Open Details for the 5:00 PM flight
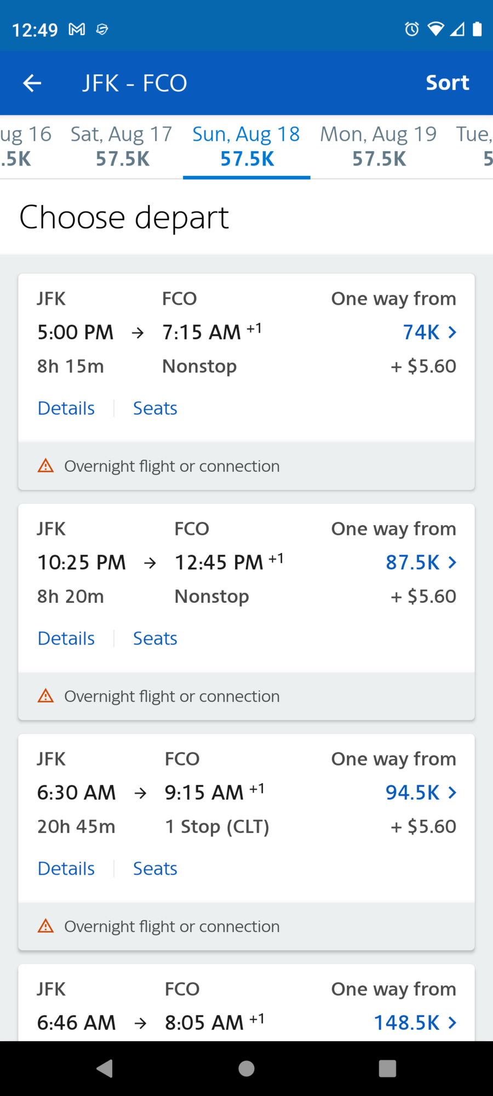Viewport: 493px width, 1096px height. 66,408
